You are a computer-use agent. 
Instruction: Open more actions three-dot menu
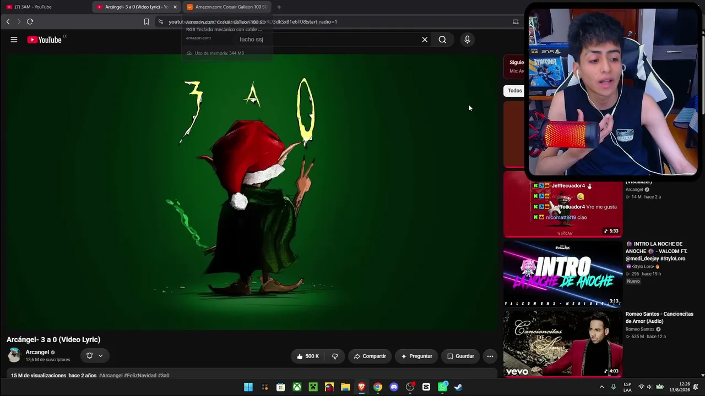tap(490, 356)
